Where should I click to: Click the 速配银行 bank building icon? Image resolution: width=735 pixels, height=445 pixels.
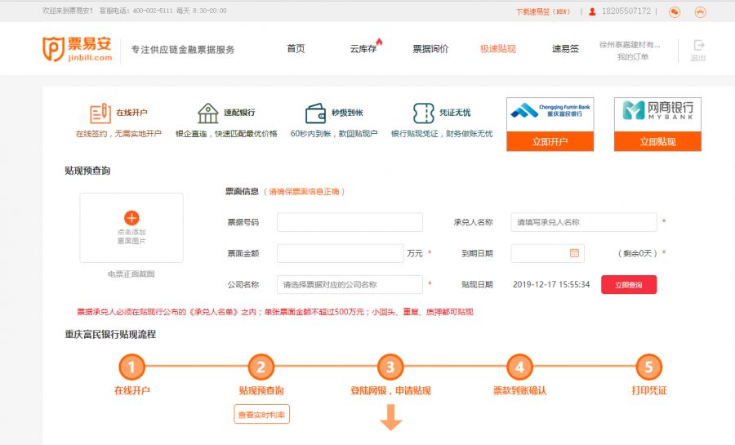click(x=207, y=113)
